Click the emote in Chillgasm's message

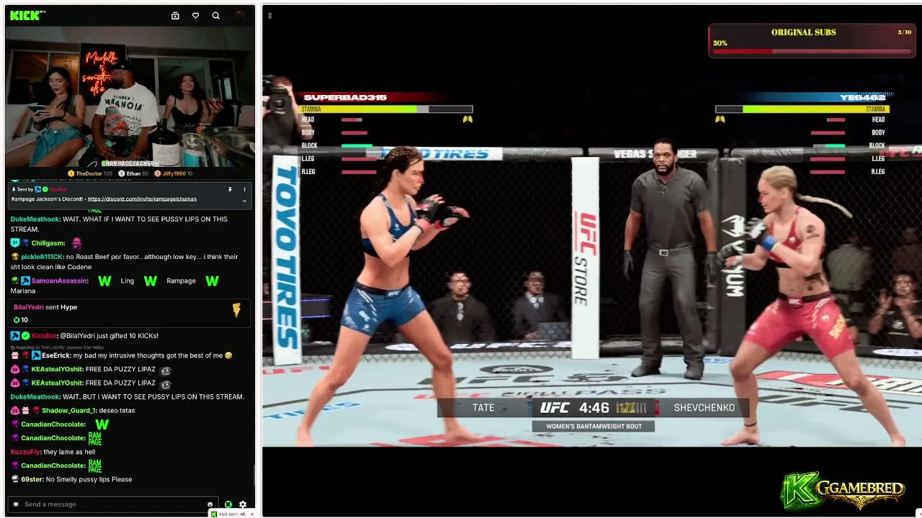pos(76,243)
